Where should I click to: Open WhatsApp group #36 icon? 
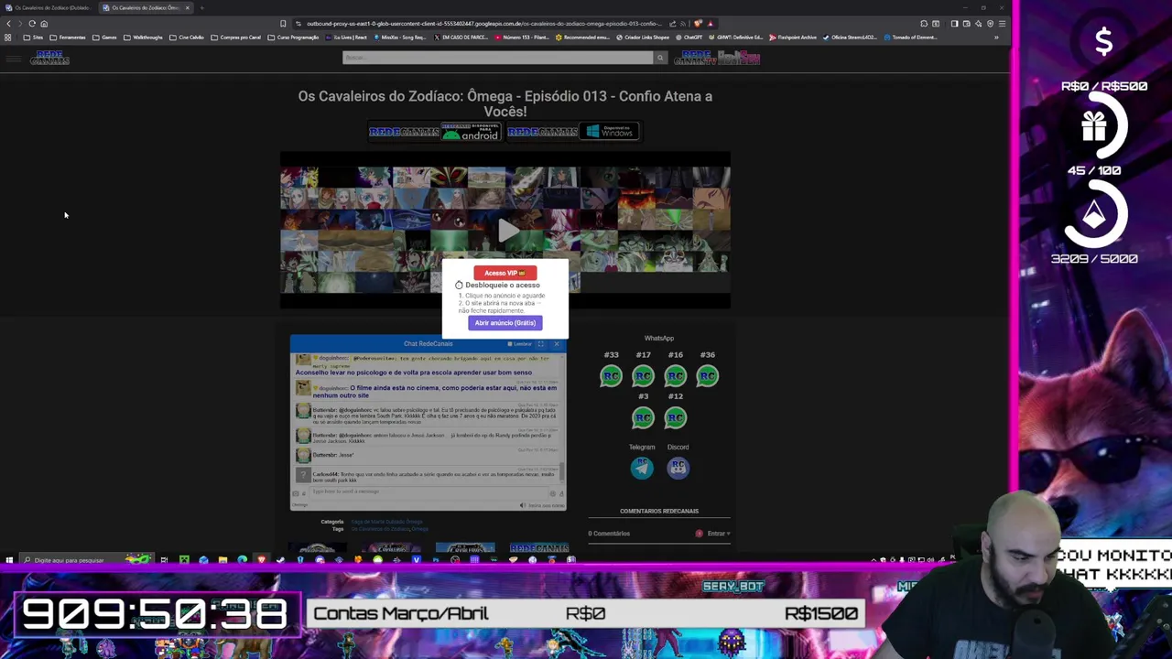click(x=707, y=376)
